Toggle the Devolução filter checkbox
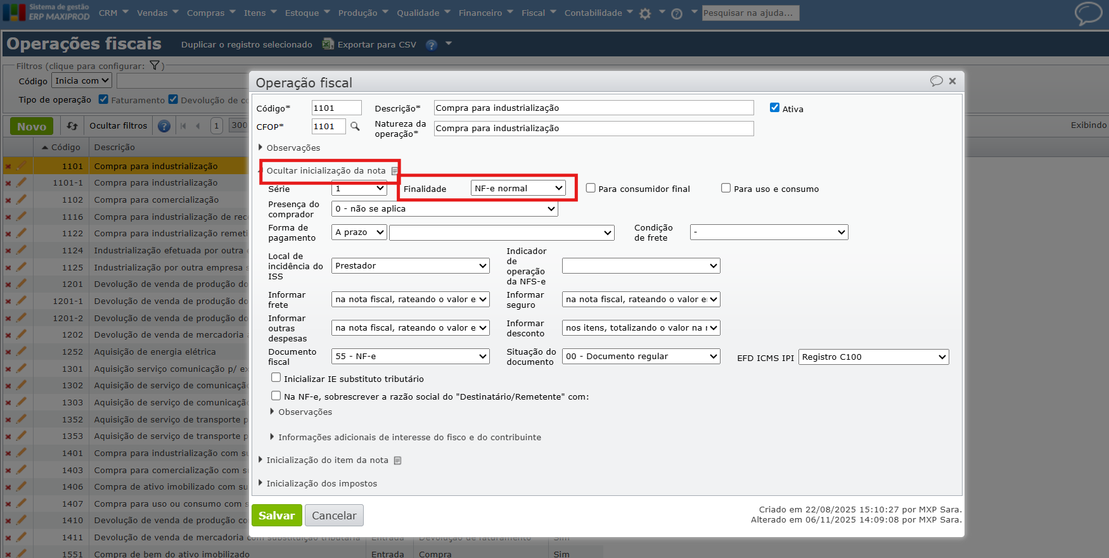Image resolution: width=1109 pixels, height=558 pixels. click(x=174, y=99)
